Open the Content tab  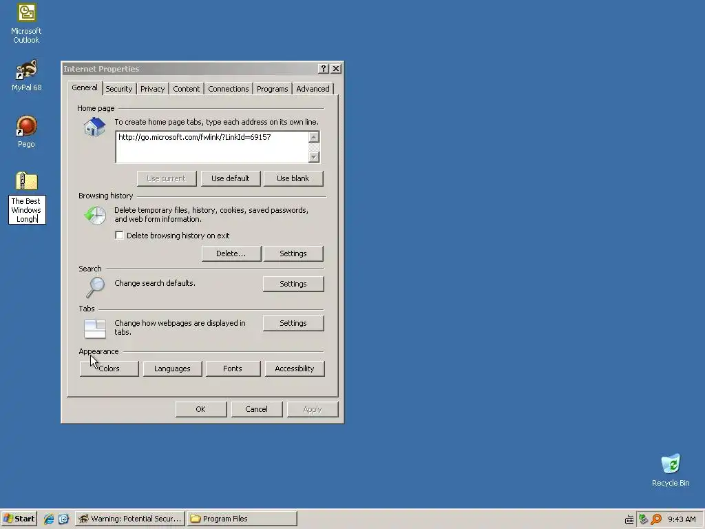tap(186, 89)
